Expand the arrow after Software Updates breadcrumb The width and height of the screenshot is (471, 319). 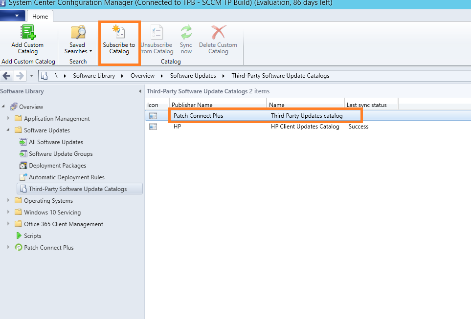[224, 76]
